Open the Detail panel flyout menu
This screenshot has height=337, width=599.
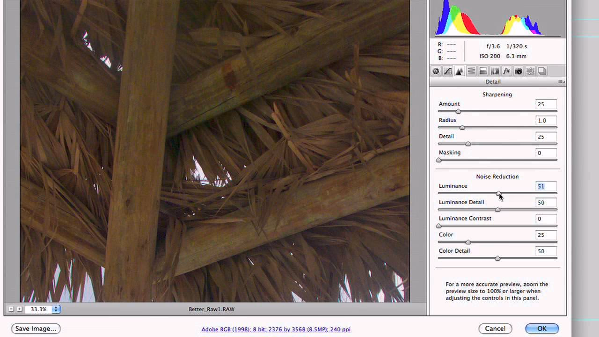(561, 82)
